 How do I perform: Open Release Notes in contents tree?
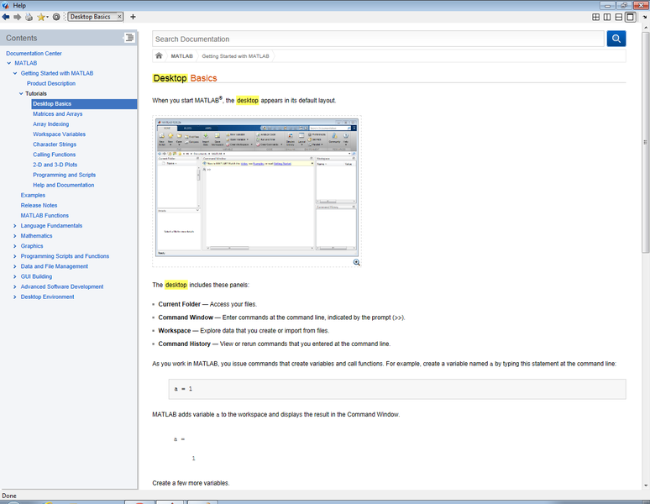39,205
